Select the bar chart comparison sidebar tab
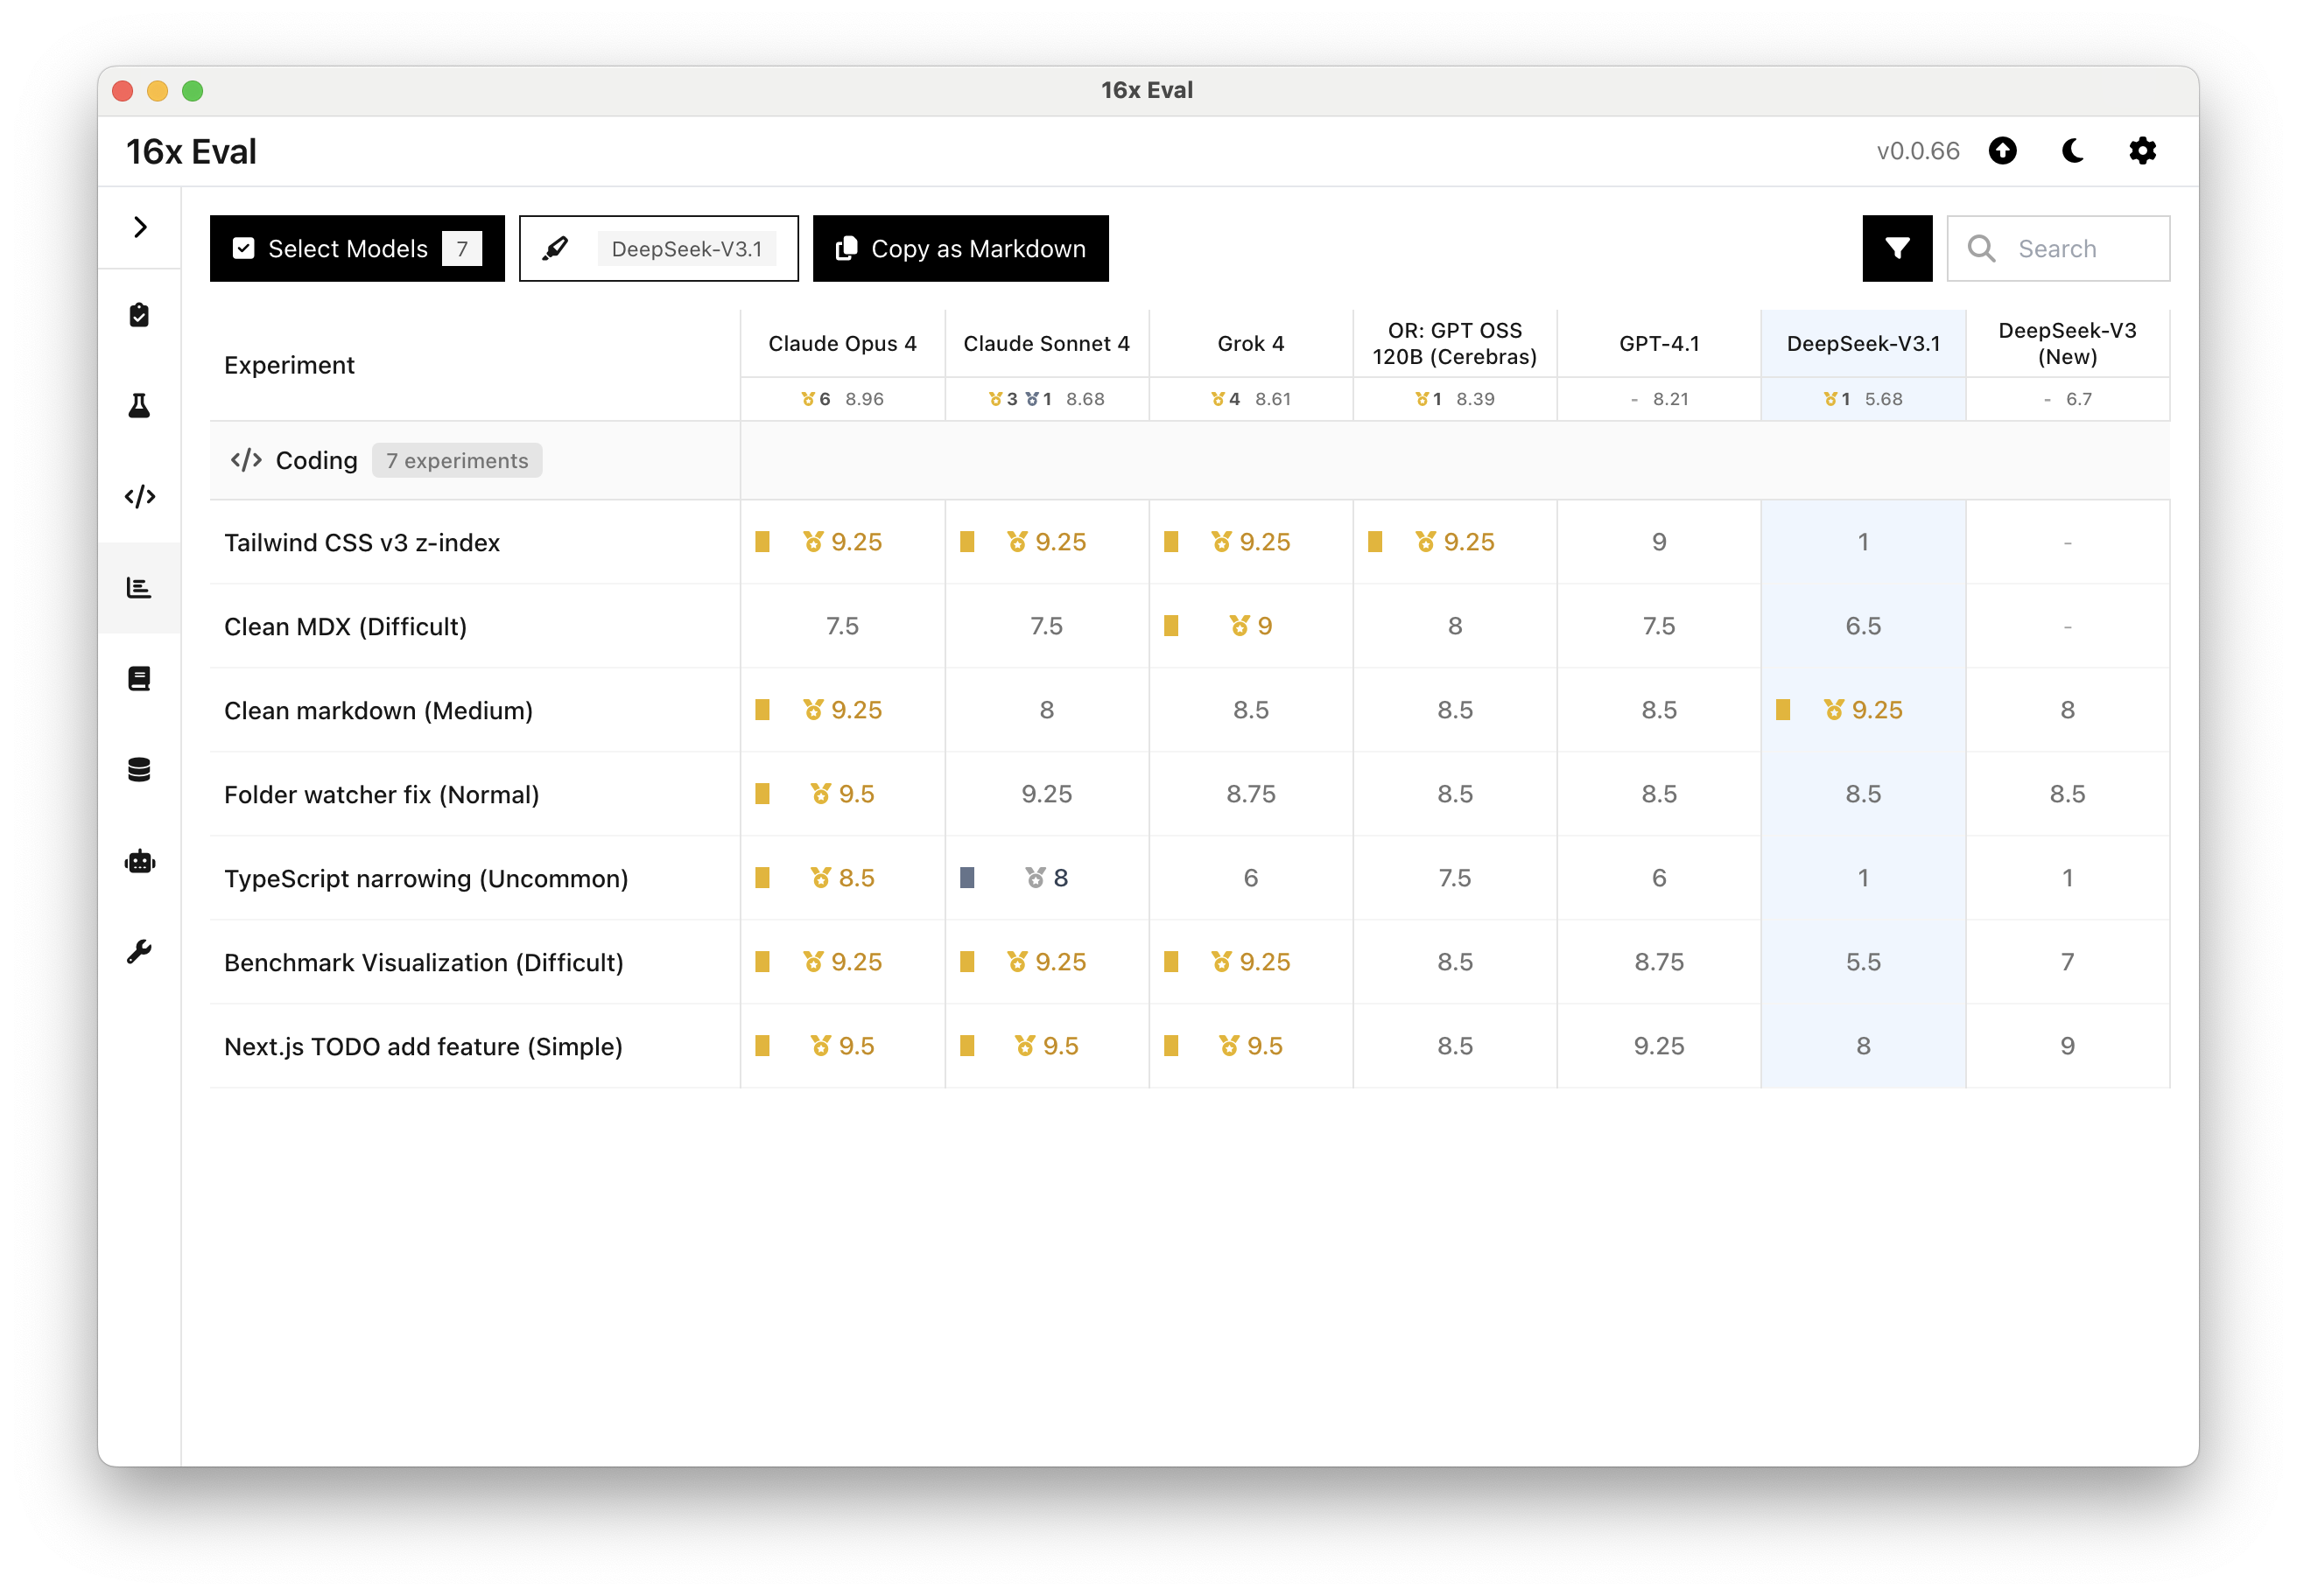The width and height of the screenshot is (2297, 1596). (x=139, y=588)
